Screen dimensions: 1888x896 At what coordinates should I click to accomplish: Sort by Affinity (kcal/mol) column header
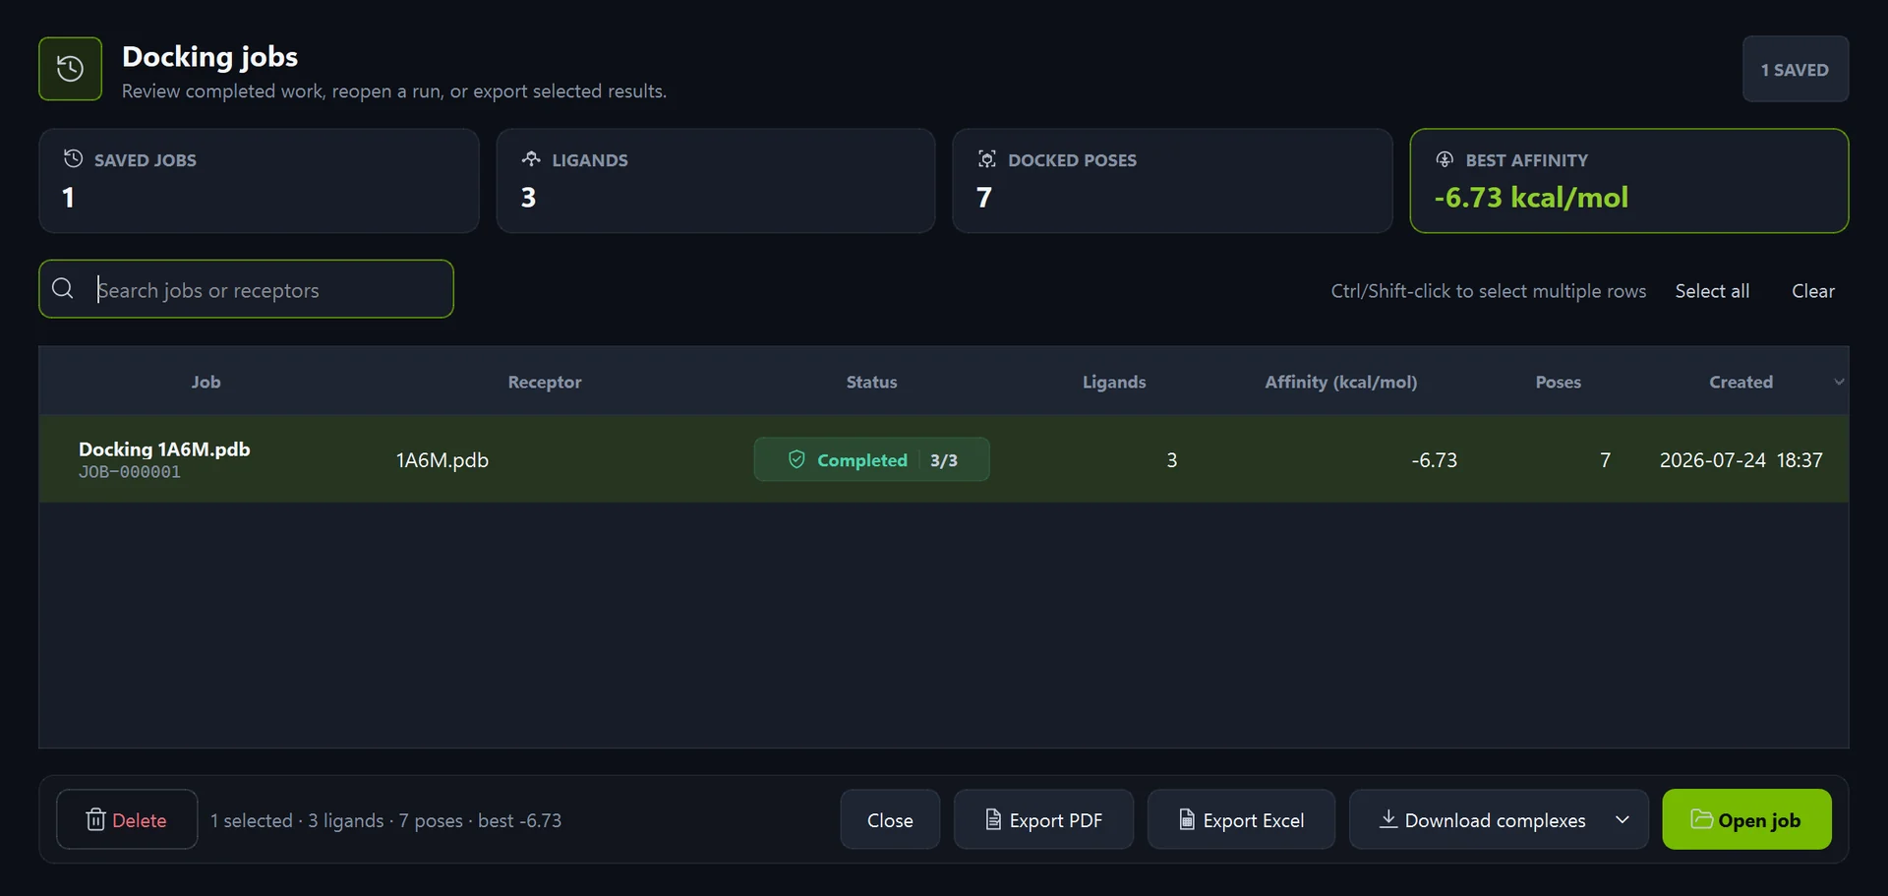coord(1341,382)
